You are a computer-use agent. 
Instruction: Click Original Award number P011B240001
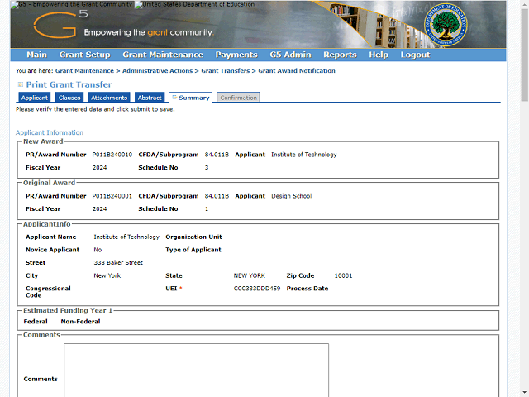[x=112, y=196]
